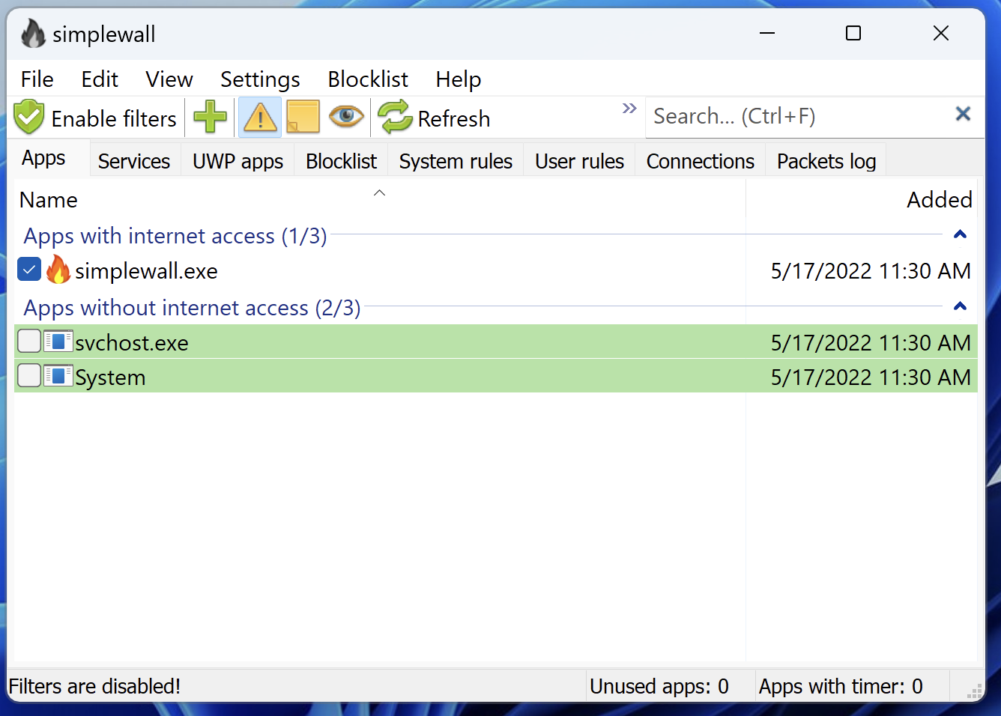The height and width of the screenshot is (716, 1001).
Task: Click the yellow warning notifications icon
Action: coord(259,118)
